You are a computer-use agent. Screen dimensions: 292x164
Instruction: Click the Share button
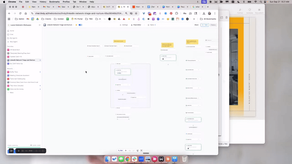click(x=196, y=25)
